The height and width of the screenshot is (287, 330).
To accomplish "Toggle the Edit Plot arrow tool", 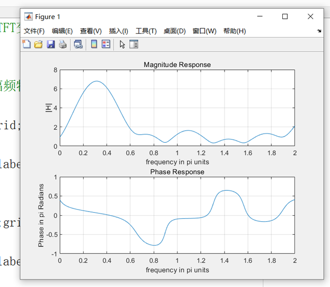I will 122,45.
